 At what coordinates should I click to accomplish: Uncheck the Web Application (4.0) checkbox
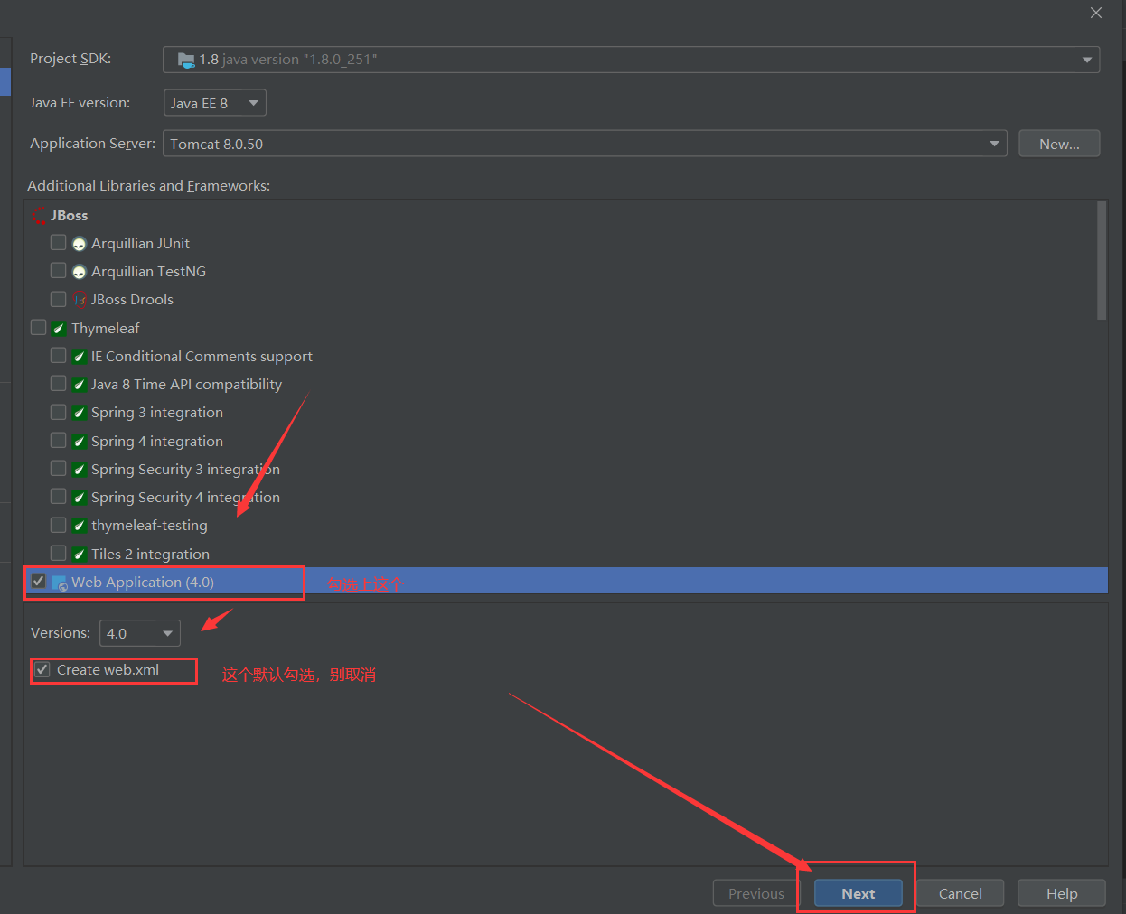click(x=38, y=581)
